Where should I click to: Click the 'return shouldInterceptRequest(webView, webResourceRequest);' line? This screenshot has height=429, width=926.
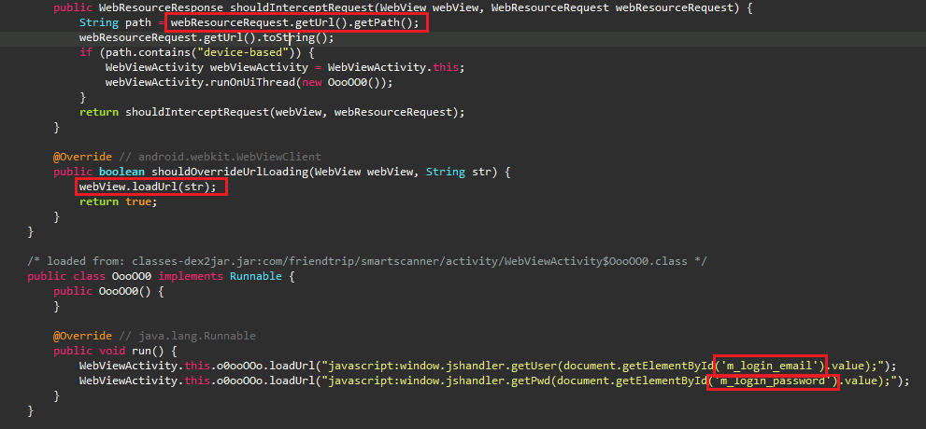272,112
